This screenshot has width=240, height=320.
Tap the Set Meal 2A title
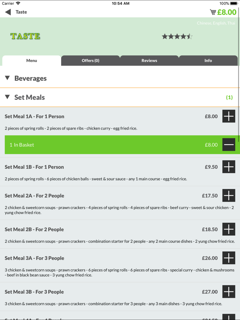click(34, 196)
